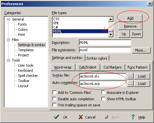Click the blue Help question mark icon
Image resolution: width=154 pixels, height=123 pixels.
click(x=133, y=117)
